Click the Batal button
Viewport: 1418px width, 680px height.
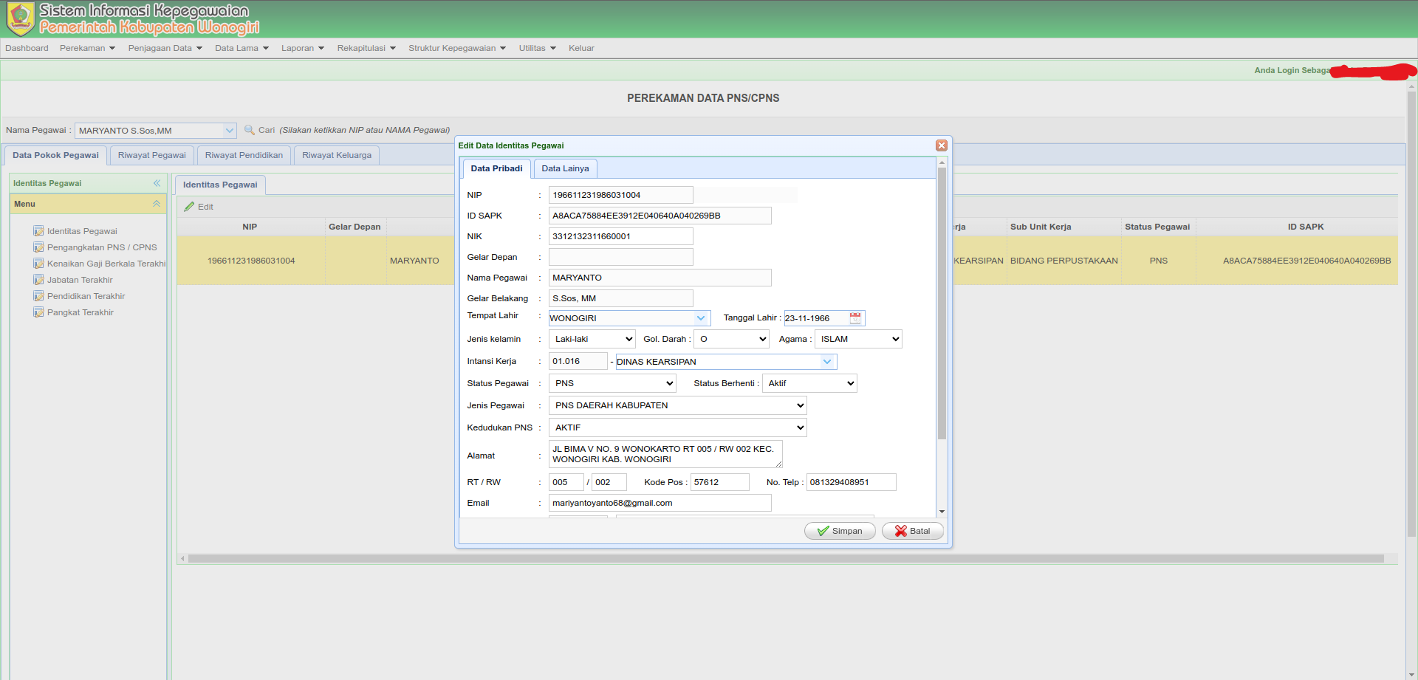[x=912, y=531]
